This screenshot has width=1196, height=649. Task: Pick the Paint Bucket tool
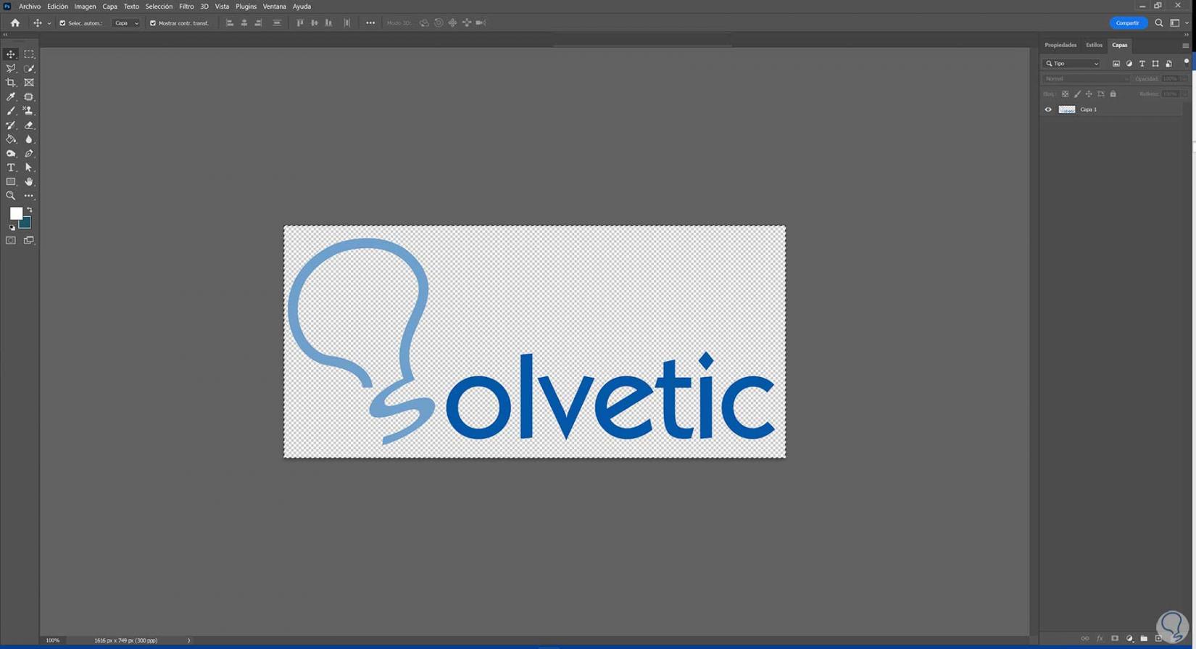coord(11,139)
